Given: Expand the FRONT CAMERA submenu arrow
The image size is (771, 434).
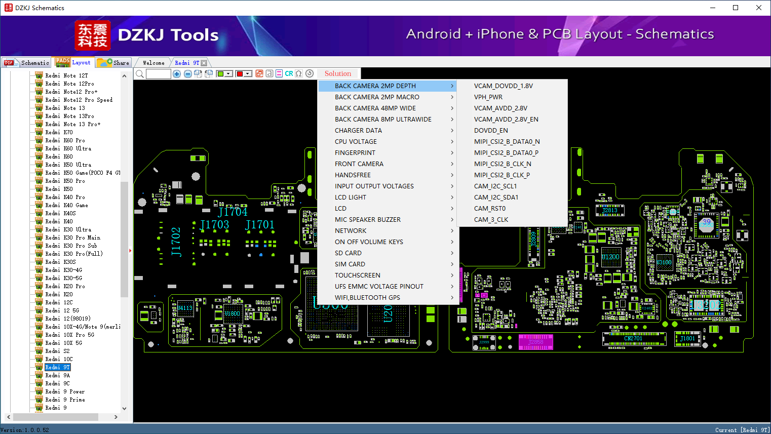Looking at the screenshot, I should [x=452, y=164].
